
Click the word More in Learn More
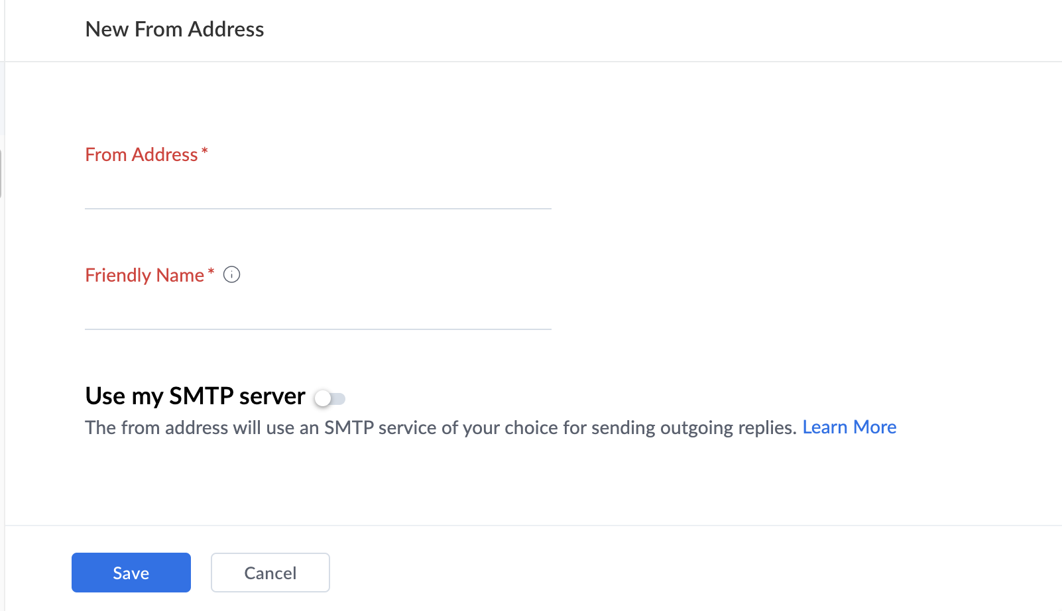pos(875,427)
